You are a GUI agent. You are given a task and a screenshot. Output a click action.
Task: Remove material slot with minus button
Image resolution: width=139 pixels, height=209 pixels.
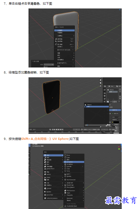120,92
